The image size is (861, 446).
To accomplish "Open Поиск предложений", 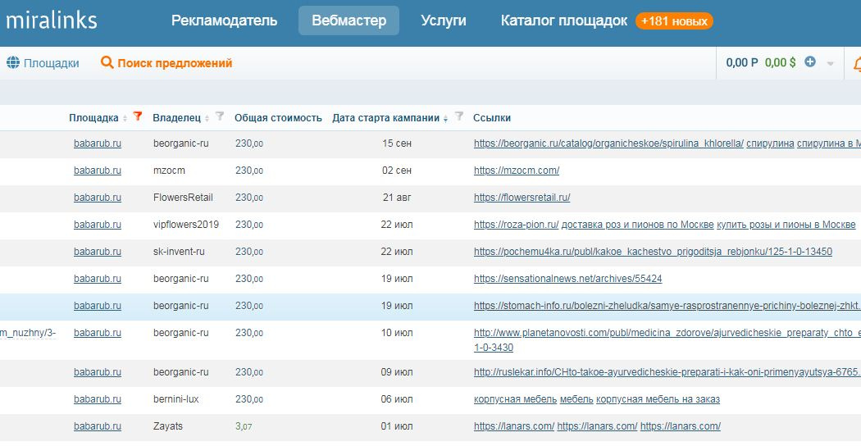I will [175, 63].
